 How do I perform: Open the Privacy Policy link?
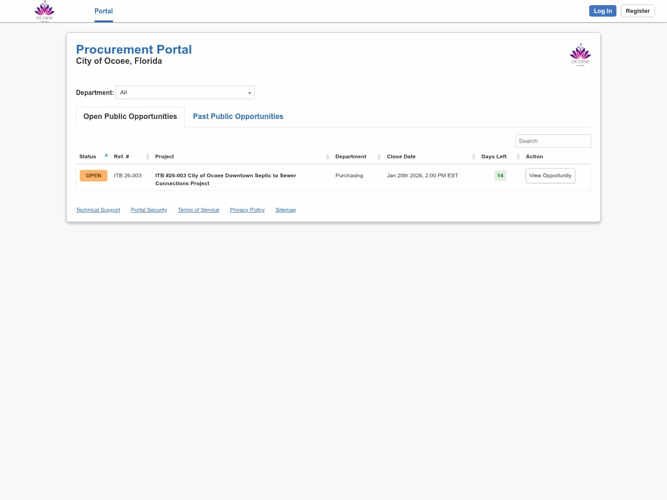point(247,210)
